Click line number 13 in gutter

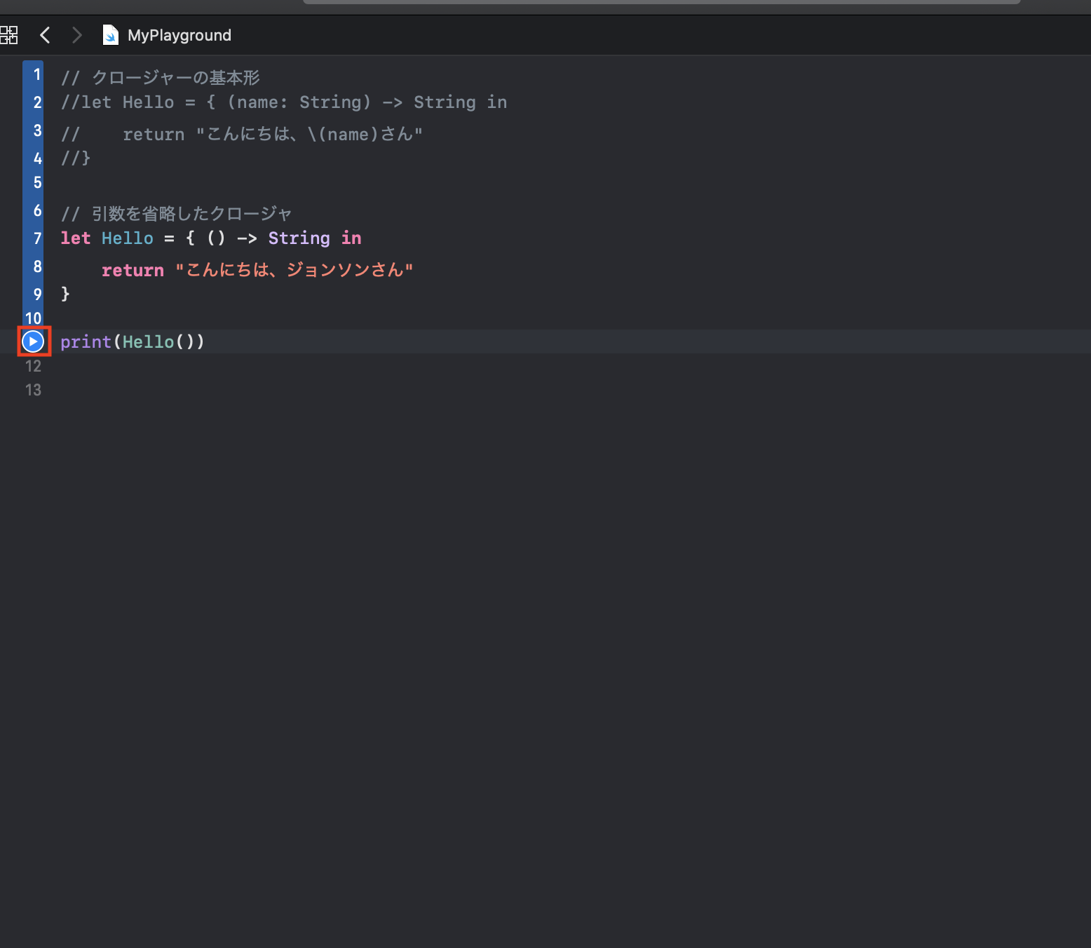pos(34,390)
